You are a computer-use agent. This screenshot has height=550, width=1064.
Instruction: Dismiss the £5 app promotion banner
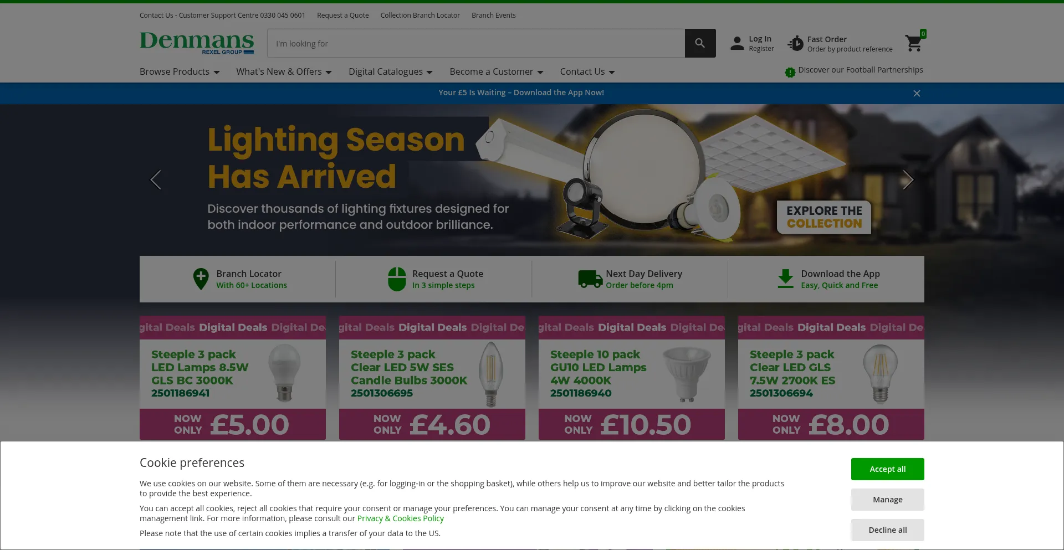pos(917,93)
